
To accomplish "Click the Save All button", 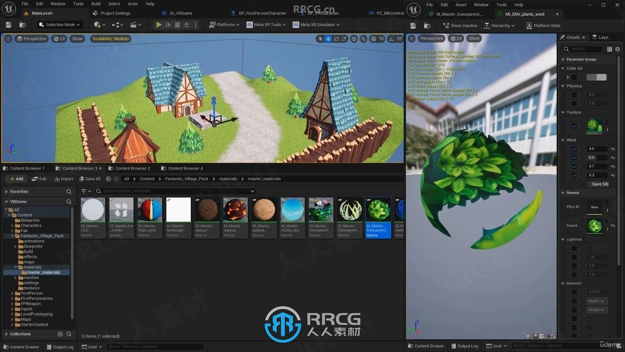I will 89,179.
